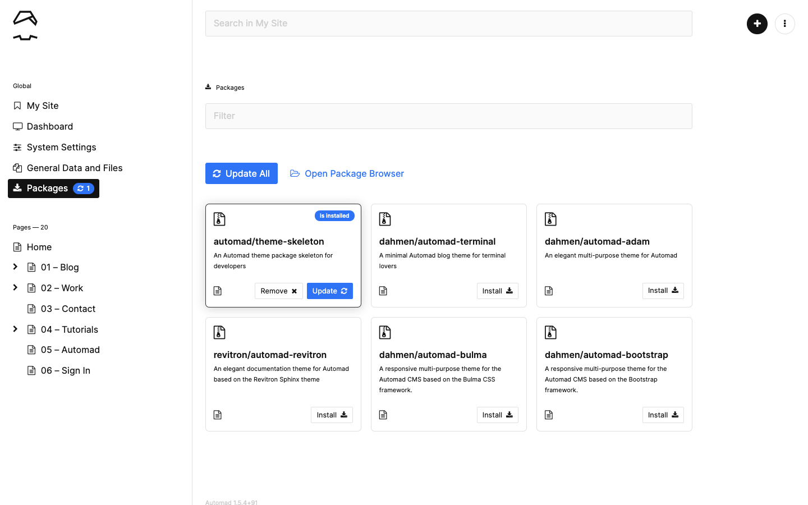This screenshot has width=808, height=505.
Task: Click the Automad 1.5.4+91 version text
Action: click(232, 502)
